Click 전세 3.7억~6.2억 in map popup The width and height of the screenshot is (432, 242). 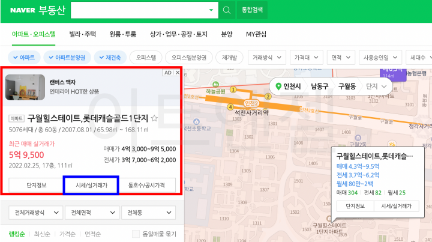coord(358,175)
